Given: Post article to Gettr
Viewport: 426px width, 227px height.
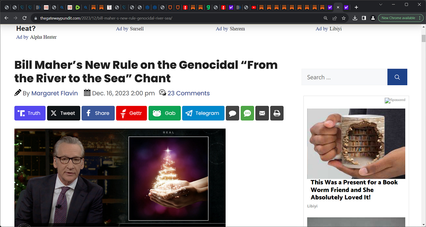Looking at the screenshot, I should (x=131, y=113).
